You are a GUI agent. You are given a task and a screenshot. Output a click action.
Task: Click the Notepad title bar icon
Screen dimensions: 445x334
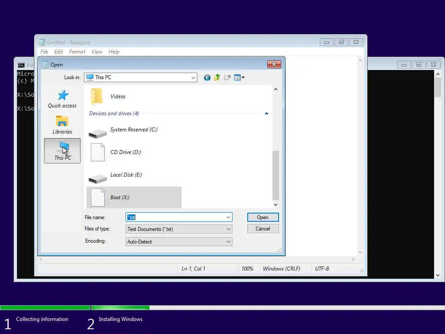point(42,42)
